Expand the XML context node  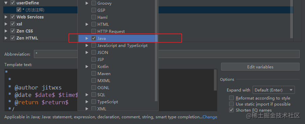tap(87, 109)
